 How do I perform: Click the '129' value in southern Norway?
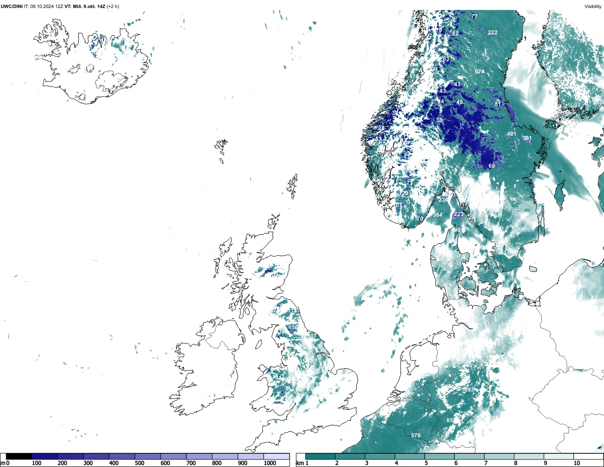pyautogui.click(x=404, y=193)
